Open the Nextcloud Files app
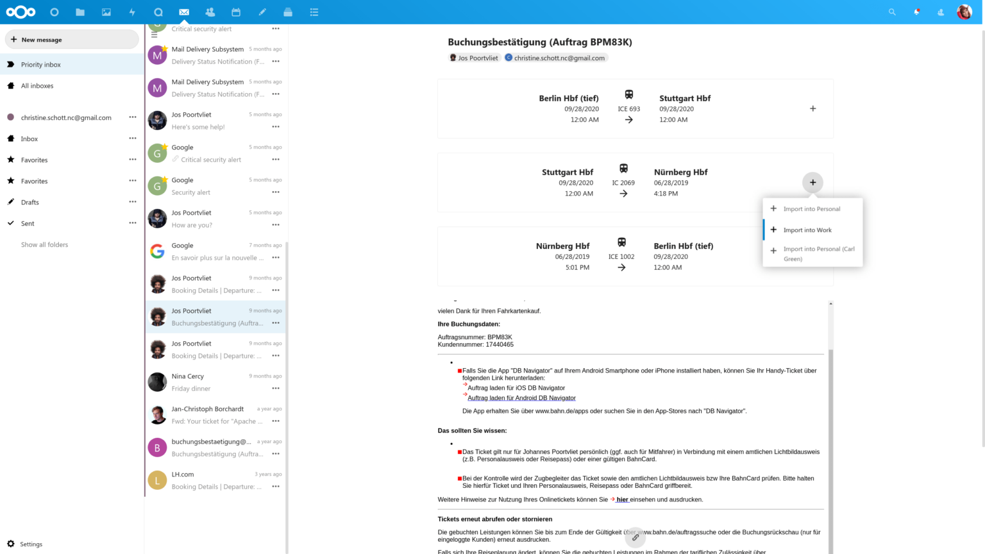The width and height of the screenshot is (985, 554). [80, 12]
